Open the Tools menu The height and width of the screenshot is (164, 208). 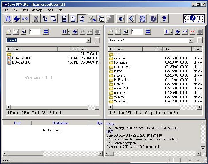(49, 10)
